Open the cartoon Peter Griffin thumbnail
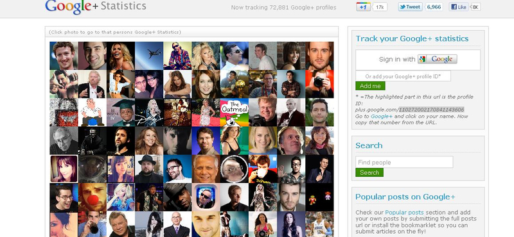The width and height of the screenshot is (514, 237). click(92, 113)
